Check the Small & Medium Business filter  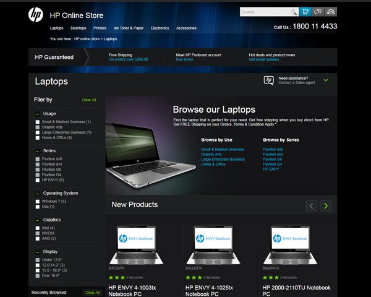(38, 122)
